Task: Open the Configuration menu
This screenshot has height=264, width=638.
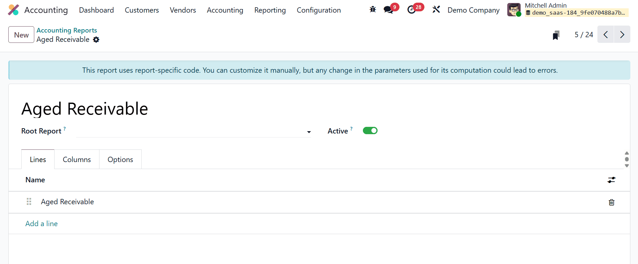Action: (319, 10)
